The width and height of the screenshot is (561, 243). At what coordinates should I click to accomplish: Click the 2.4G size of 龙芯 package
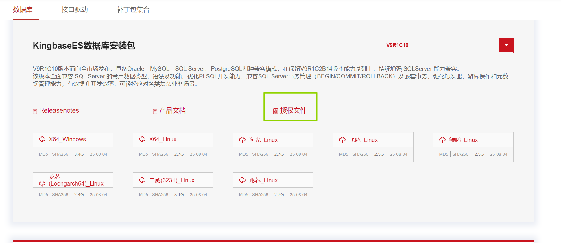[x=79, y=195]
